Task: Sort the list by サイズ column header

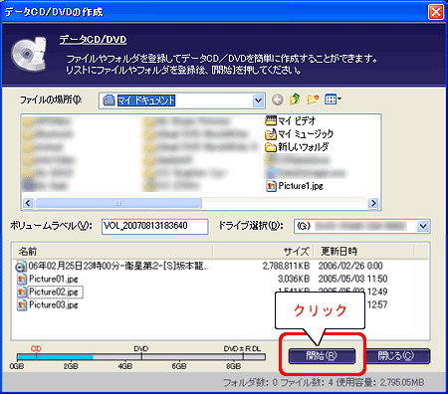Action: pos(263,251)
